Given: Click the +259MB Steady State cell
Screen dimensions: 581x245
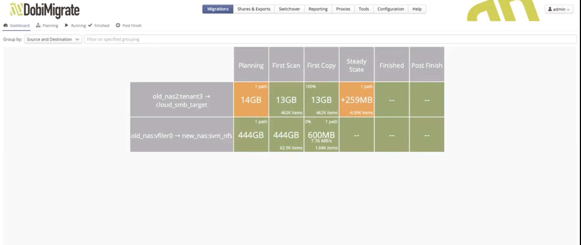Looking at the screenshot, I should [356, 100].
